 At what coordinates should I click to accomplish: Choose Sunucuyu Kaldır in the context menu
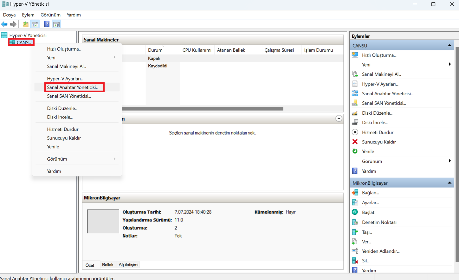pyautogui.click(x=77, y=138)
